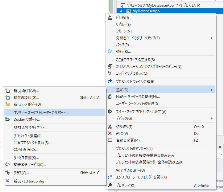The image size is (224, 192).
Task: Select リビルド(E) from the context menu
Action: pyautogui.click(x=160, y=25)
